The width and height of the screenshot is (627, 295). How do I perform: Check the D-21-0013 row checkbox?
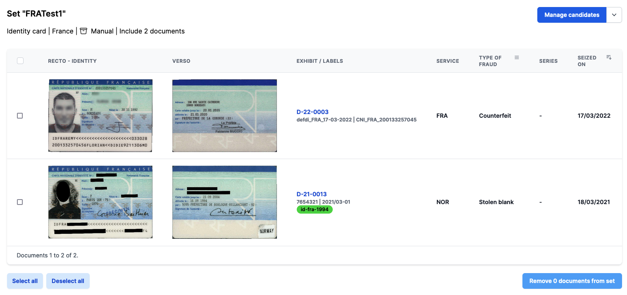20,202
